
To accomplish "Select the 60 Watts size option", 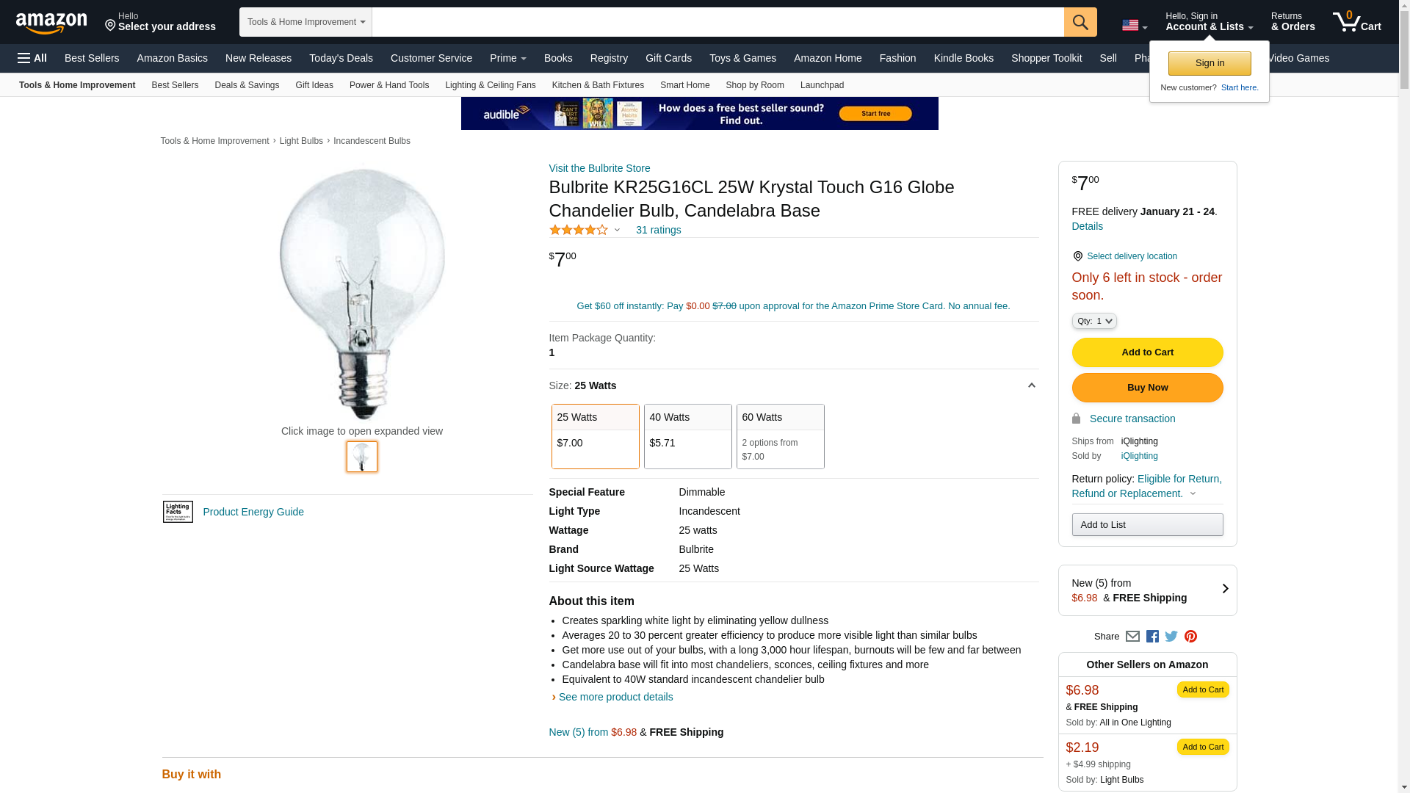I will [x=780, y=436].
